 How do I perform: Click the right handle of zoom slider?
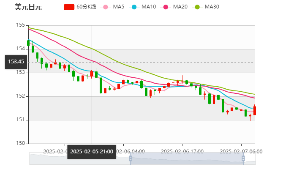click(244, 158)
